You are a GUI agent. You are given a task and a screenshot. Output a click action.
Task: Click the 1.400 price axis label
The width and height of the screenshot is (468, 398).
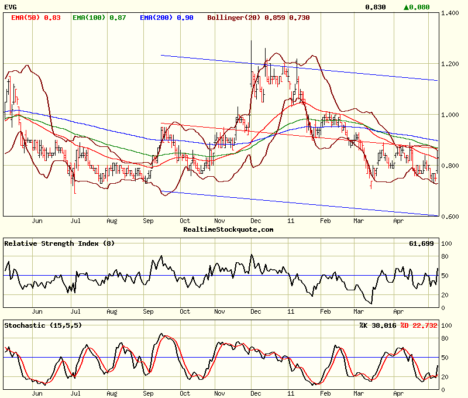click(451, 13)
